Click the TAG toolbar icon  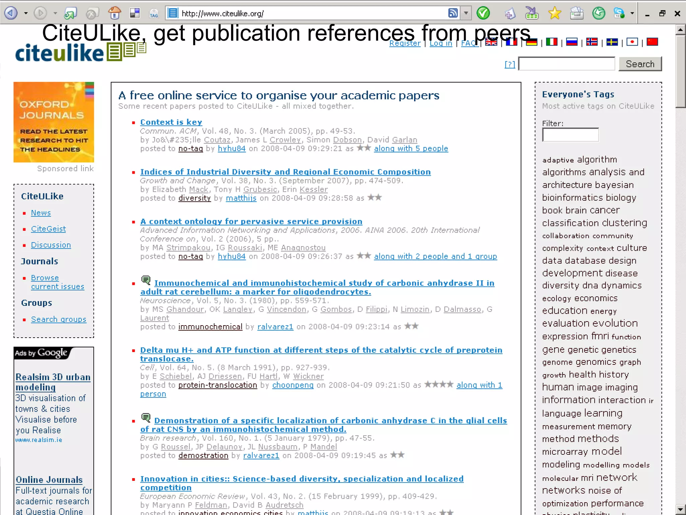tap(154, 14)
